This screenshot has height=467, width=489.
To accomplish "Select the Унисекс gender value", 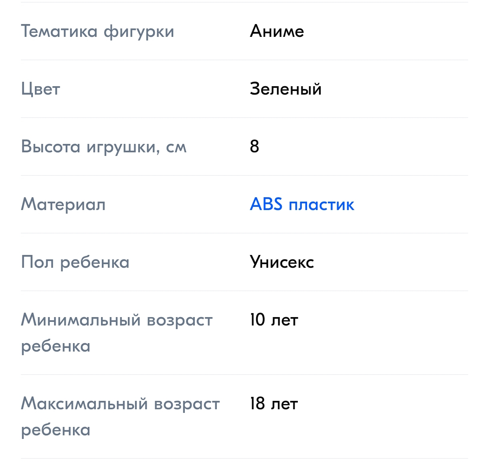I will click(282, 263).
